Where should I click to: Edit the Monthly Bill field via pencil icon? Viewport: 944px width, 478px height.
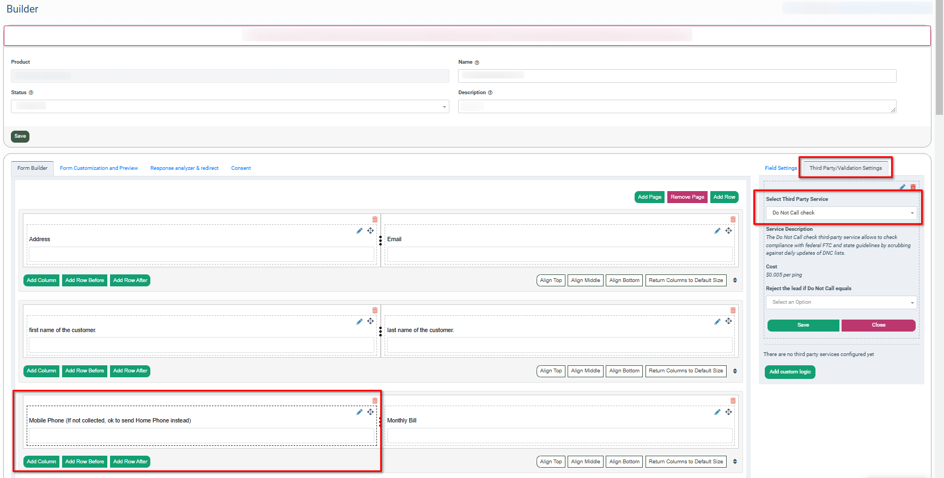point(717,412)
